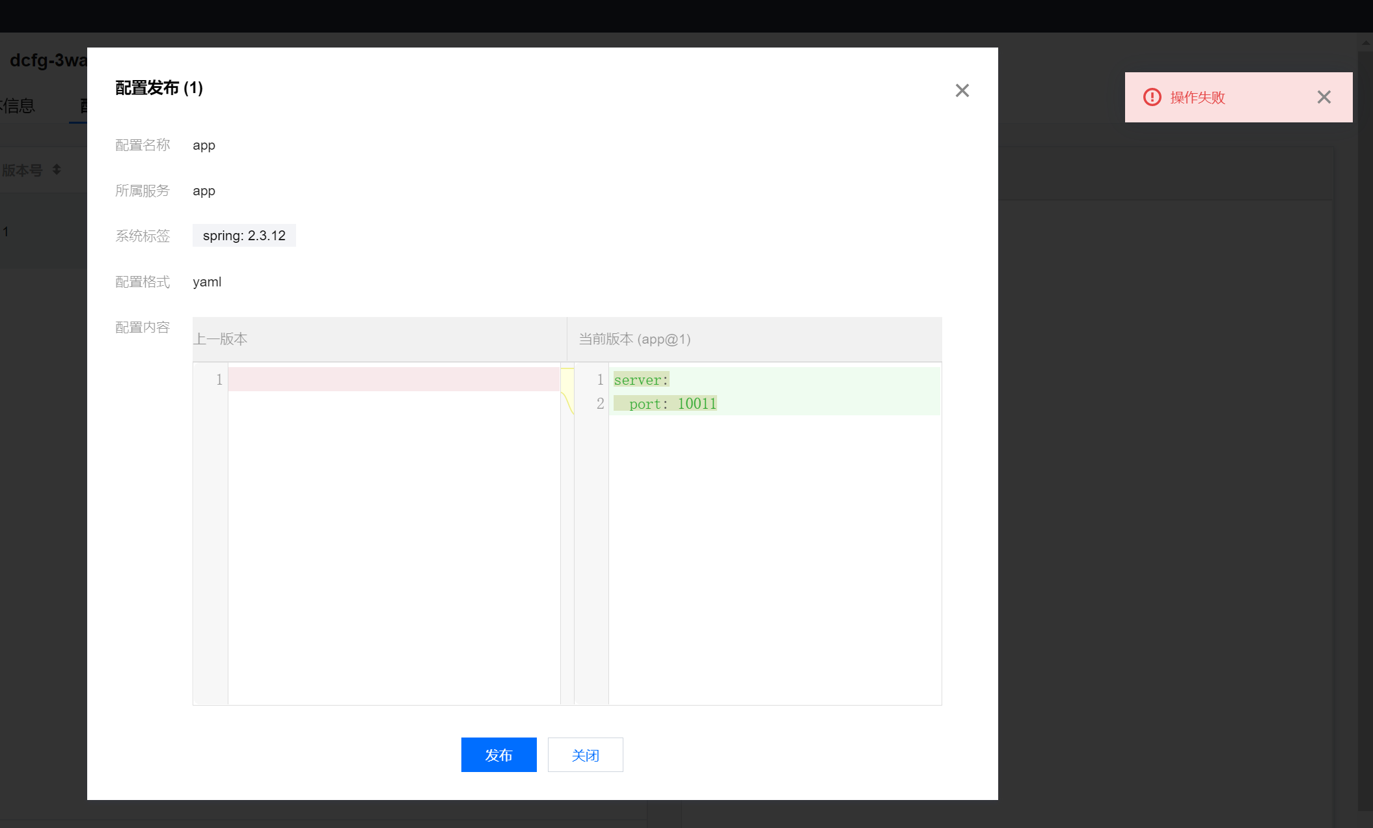
Task: Open the yellow diff connector region
Action: [x=567, y=391]
